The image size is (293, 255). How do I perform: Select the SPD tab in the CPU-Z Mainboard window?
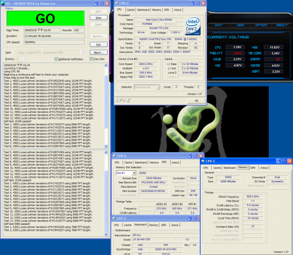164,225
